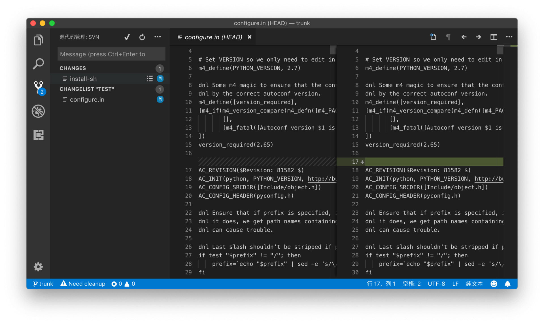Change language mode 纯文本
The width and height of the screenshot is (544, 324).
pos(474,284)
